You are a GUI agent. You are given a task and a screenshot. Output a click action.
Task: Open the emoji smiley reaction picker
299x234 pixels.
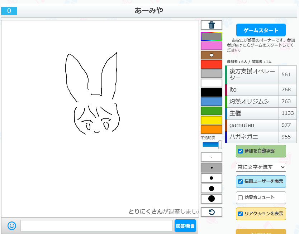pos(12,226)
